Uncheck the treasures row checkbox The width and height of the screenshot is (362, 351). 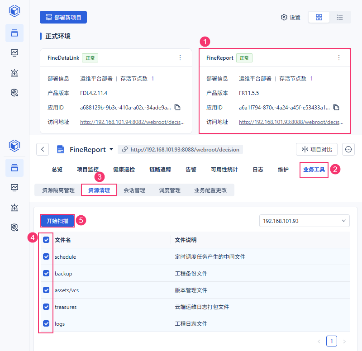(x=46, y=307)
